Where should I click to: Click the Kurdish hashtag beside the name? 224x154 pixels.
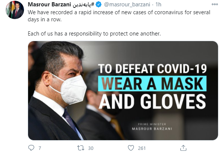84,4
